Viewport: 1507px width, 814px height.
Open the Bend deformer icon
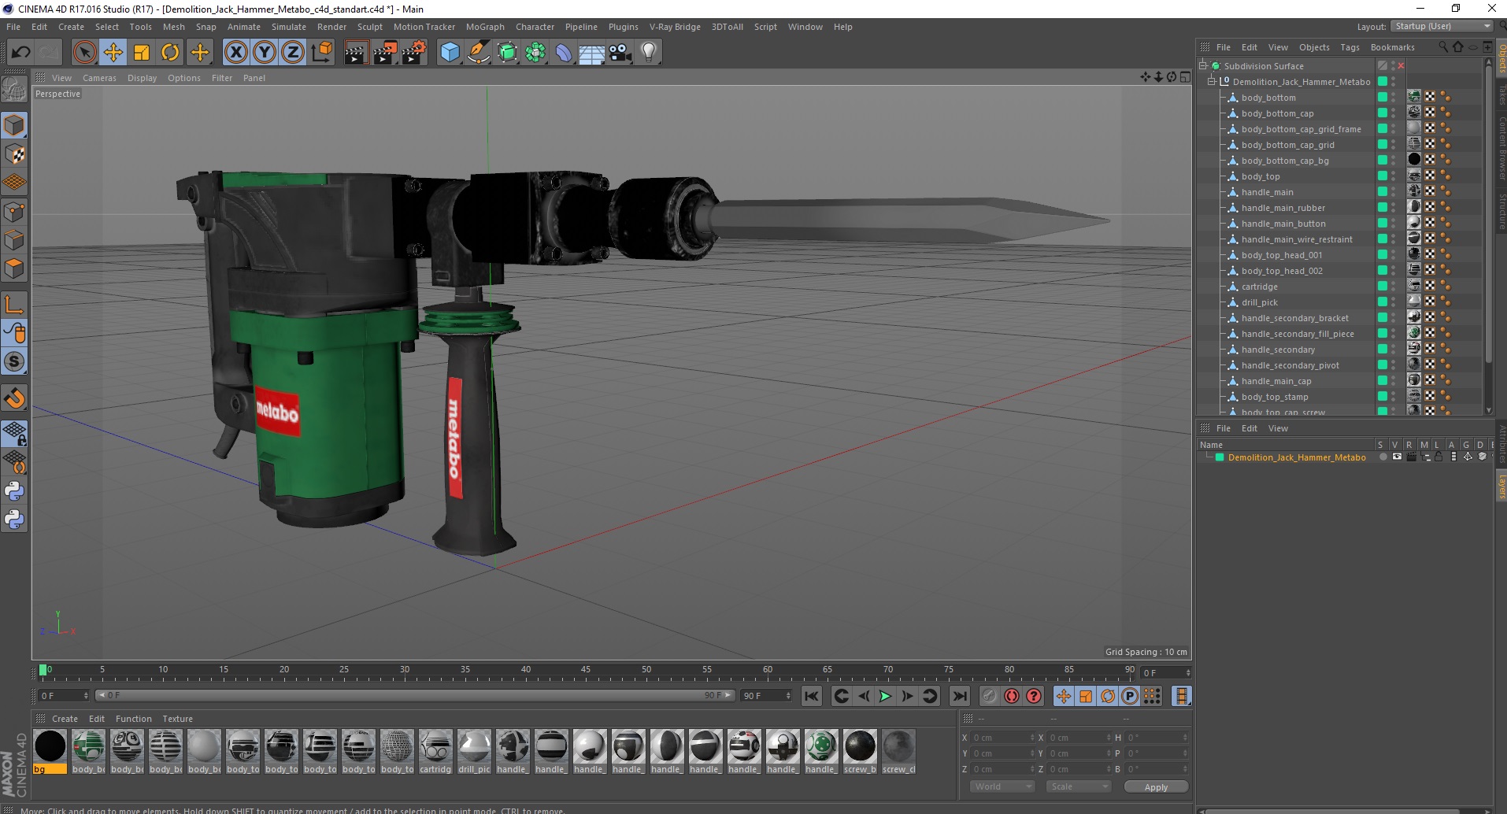564,53
